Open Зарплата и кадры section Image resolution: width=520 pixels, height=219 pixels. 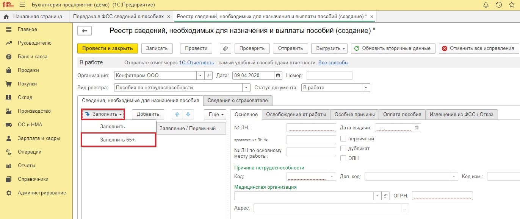click(39, 138)
